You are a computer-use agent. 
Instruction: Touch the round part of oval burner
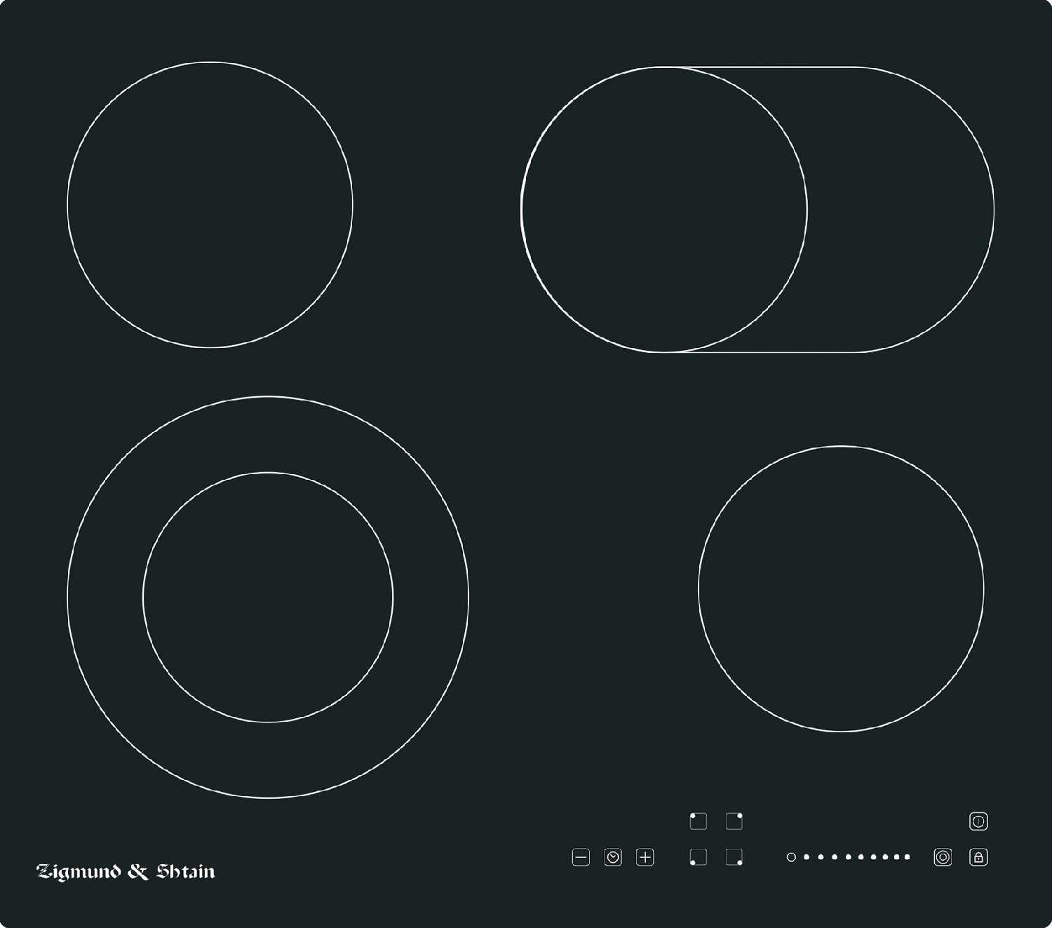tap(664, 209)
